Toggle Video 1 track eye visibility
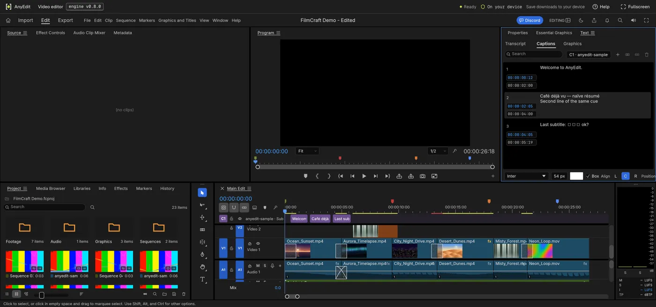 (x=258, y=243)
